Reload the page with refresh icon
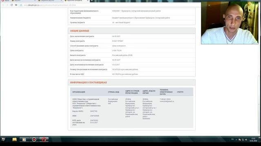261x146 pixels. (x=12, y=5)
